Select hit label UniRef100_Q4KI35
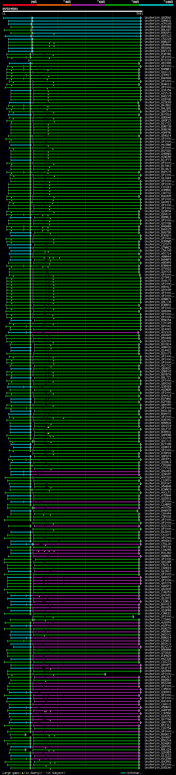This screenshot has height=775, width=176. click(158, 722)
